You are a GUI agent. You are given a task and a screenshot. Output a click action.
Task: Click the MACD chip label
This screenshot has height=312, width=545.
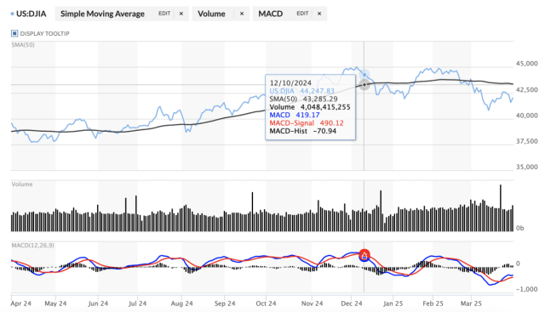pos(271,14)
